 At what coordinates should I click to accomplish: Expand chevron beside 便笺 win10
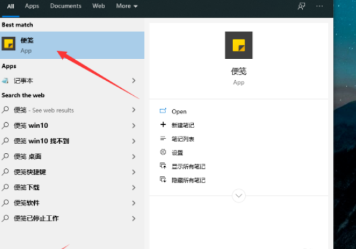pos(134,125)
